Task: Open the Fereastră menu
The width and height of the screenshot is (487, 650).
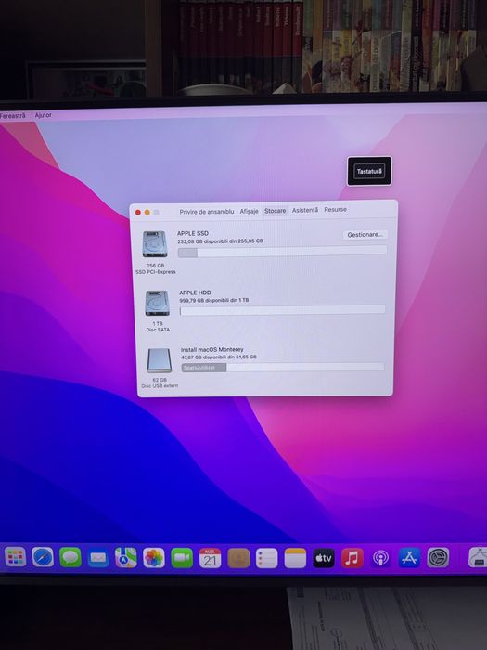Action: point(12,116)
